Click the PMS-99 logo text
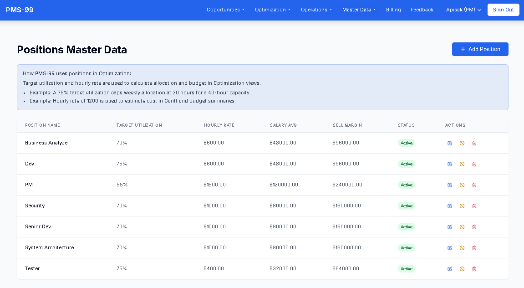Viewport: 524px width, 288px height. [20, 10]
